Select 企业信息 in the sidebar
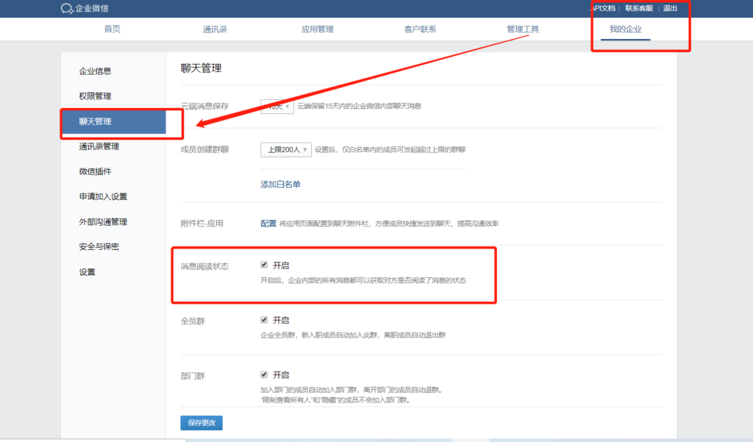 point(96,71)
